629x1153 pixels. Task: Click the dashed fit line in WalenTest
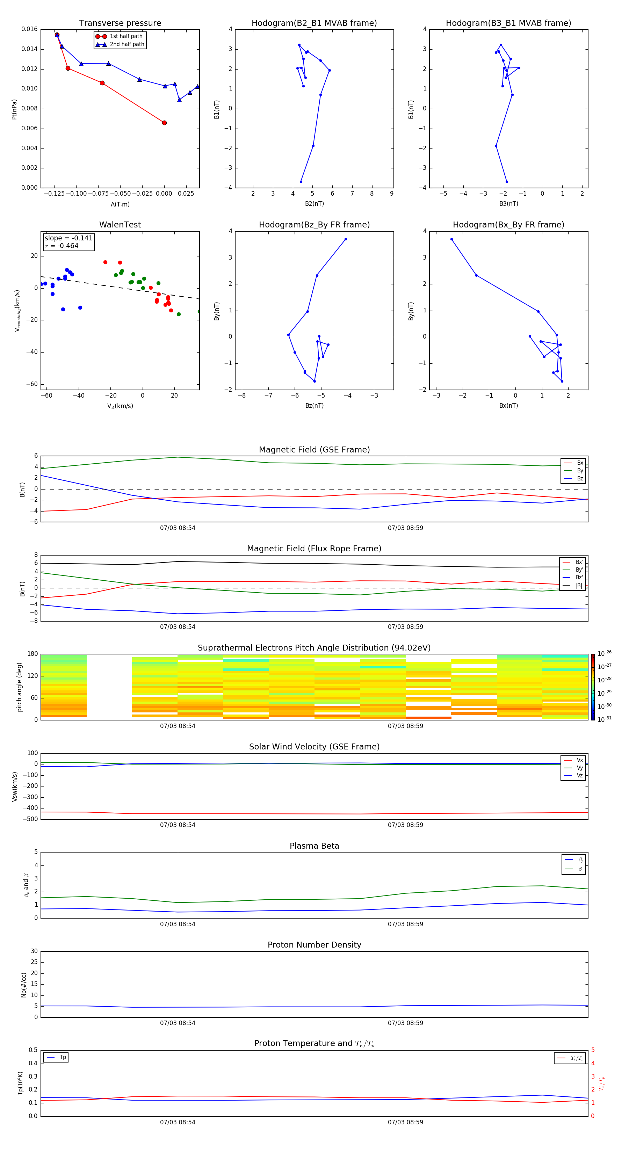tap(120, 287)
